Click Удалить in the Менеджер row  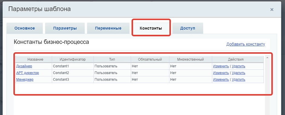(x=238, y=79)
